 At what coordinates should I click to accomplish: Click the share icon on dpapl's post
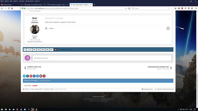170,18
